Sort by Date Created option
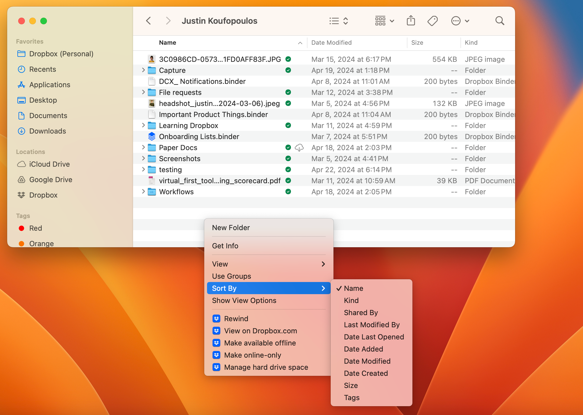Screen dimensions: 583x415 tap(371, 373)
